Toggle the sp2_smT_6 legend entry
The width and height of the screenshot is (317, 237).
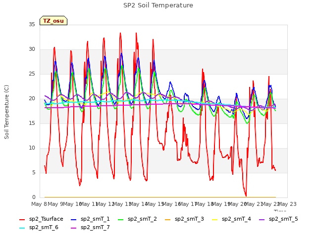pyautogui.click(x=39, y=227)
